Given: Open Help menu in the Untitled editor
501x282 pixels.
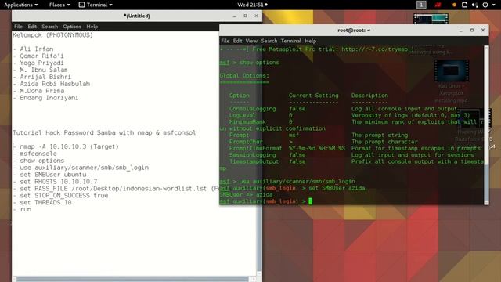Looking at the screenshot, I should pos(92,27).
